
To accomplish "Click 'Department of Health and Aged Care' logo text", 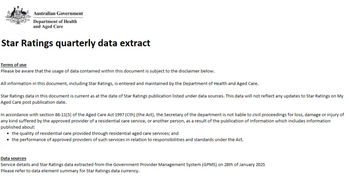I will [55, 24].
